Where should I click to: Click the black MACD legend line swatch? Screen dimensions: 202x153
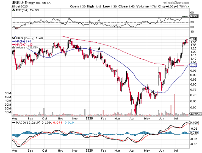coord(14,123)
